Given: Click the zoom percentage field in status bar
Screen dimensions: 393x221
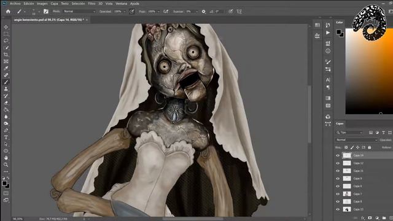Looking at the screenshot, I should click(x=18, y=219).
